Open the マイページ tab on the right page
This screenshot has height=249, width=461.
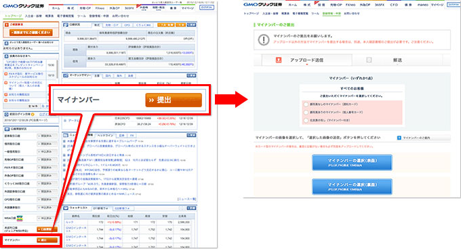click(x=437, y=5)
